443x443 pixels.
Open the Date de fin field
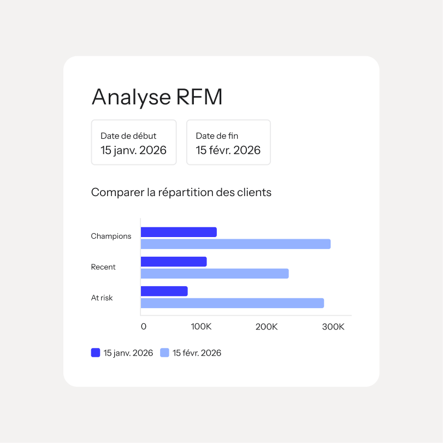[228, 142]
